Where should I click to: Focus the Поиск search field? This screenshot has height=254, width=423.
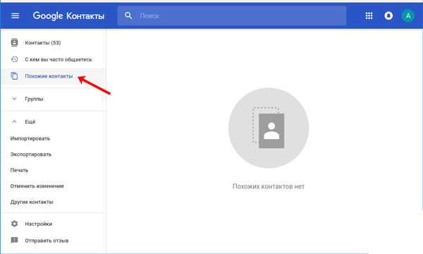coord(231,16)
